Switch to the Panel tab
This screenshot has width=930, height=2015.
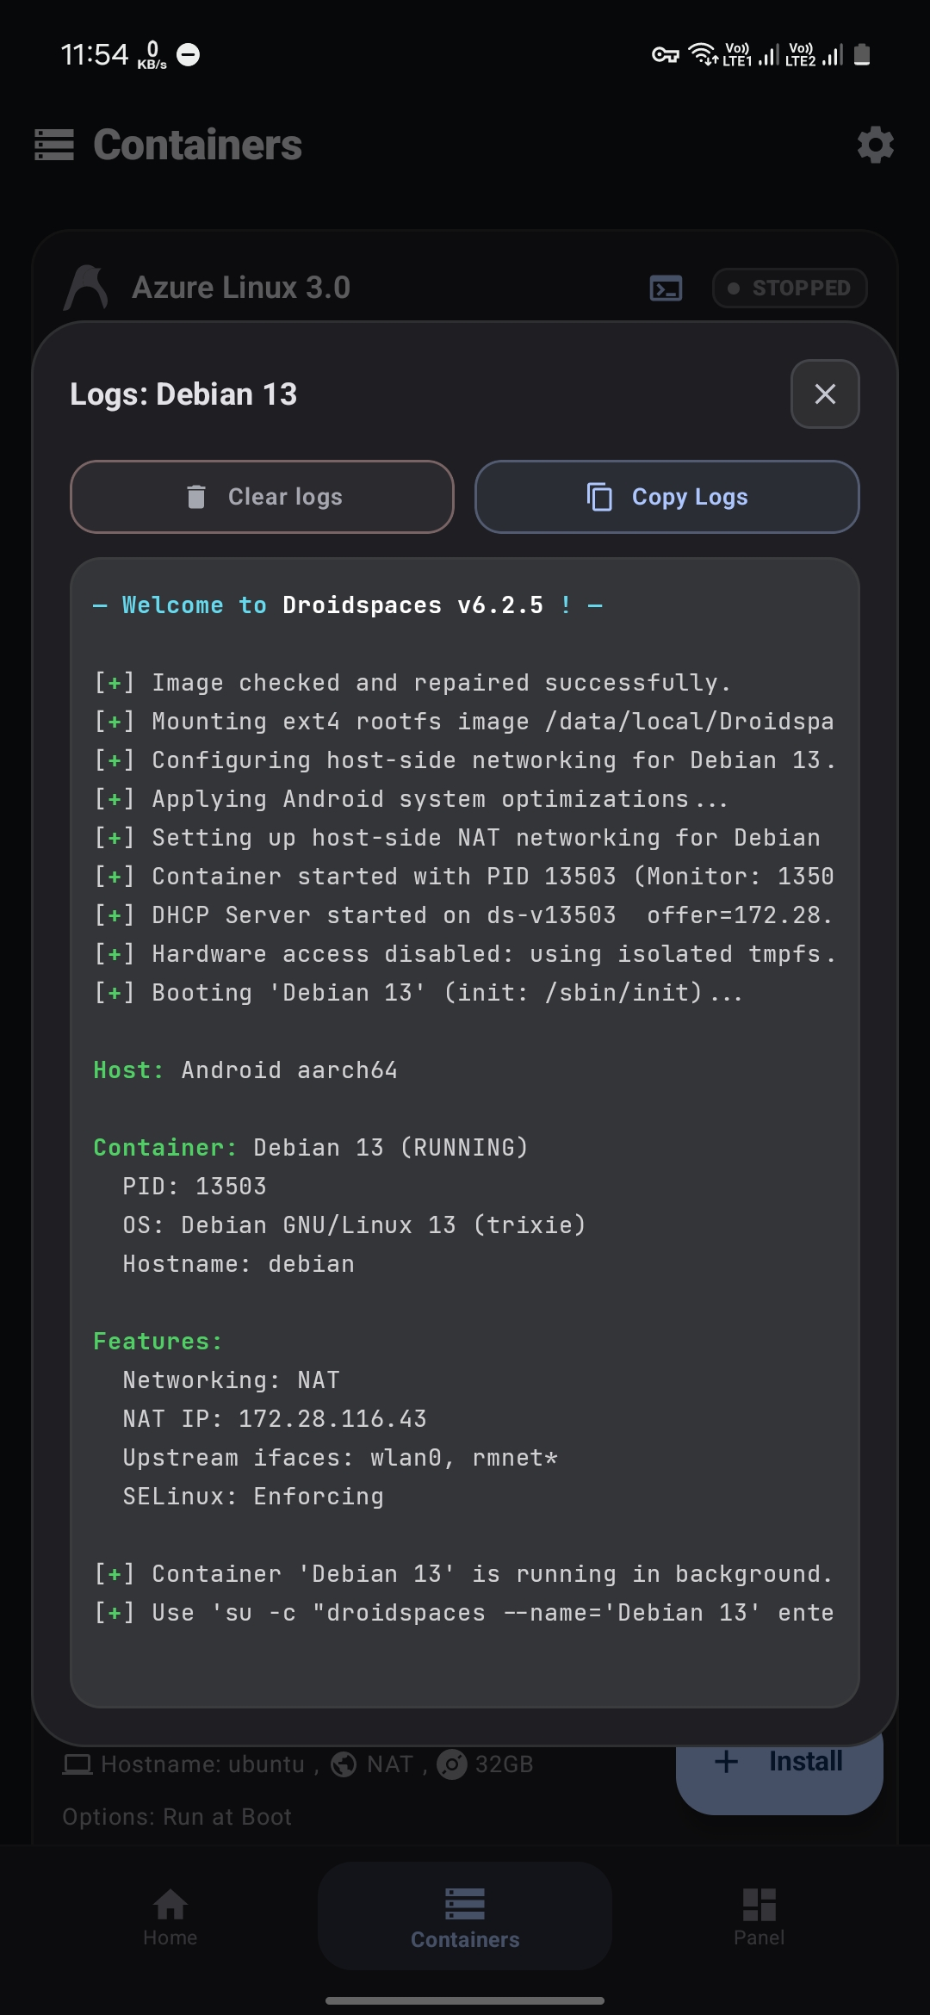pos(759,1917)
